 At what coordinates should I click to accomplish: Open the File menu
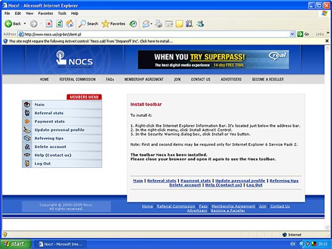(x=7, y=13)
